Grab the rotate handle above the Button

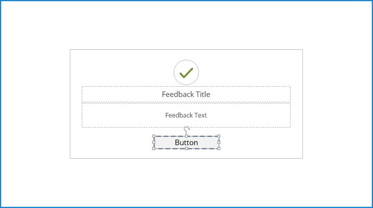[187, 129]
